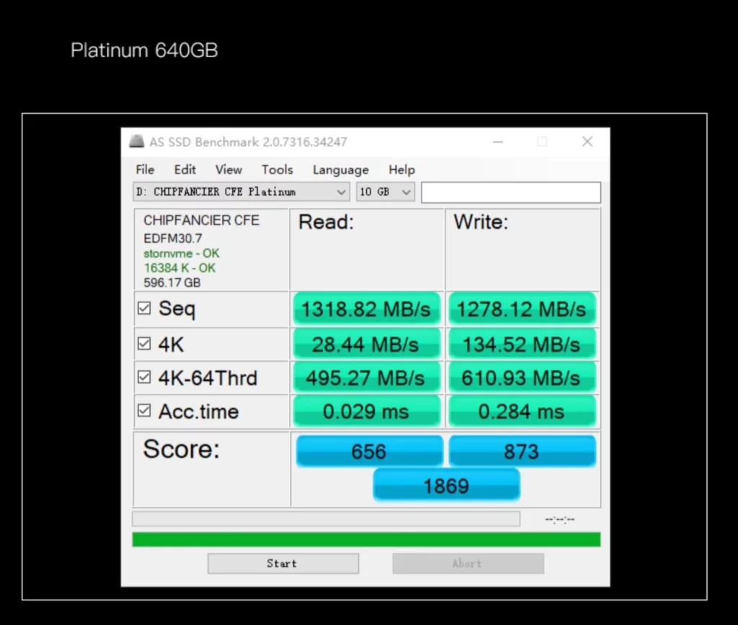Click the Write: column header

click(x=481, y=222)
